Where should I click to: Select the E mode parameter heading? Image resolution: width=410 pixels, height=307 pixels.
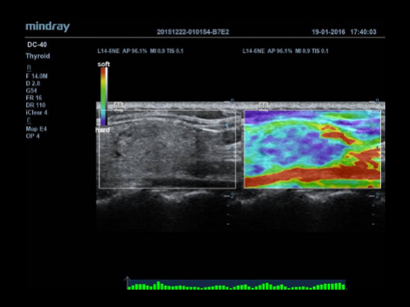point(29,120)
